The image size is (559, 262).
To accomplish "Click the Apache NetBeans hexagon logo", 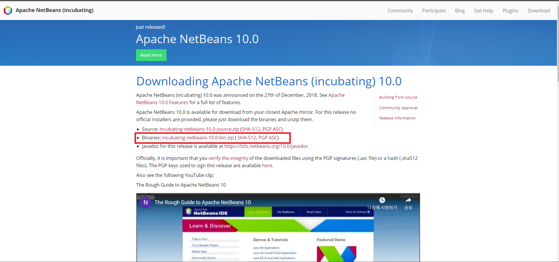I will (8, 11).
